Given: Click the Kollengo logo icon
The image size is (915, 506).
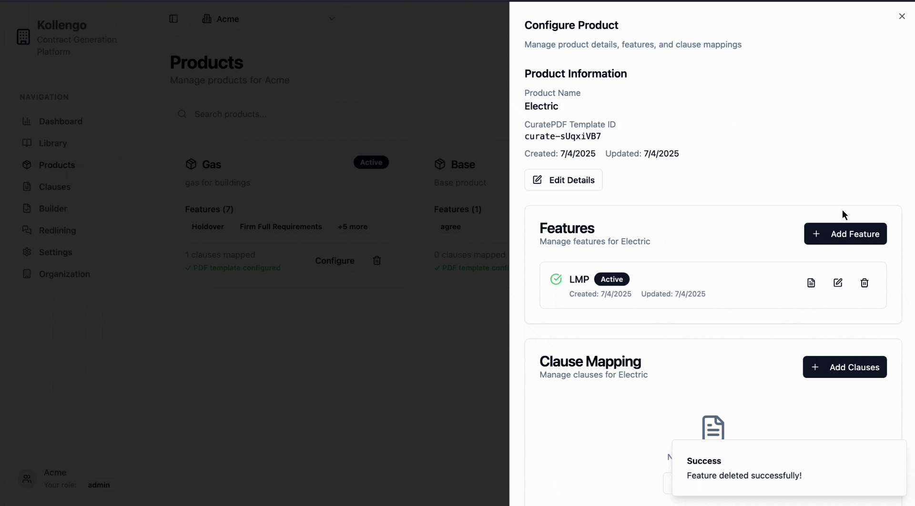Looking at the screenshot, I should [x=23, y=37].
